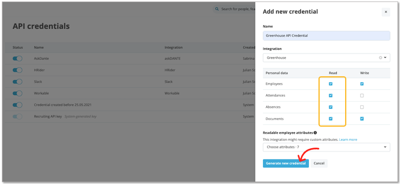Screen dimensions: 400x184
Task: Click the Status column header
Action: pyautogui.click(x=18, y=47)
